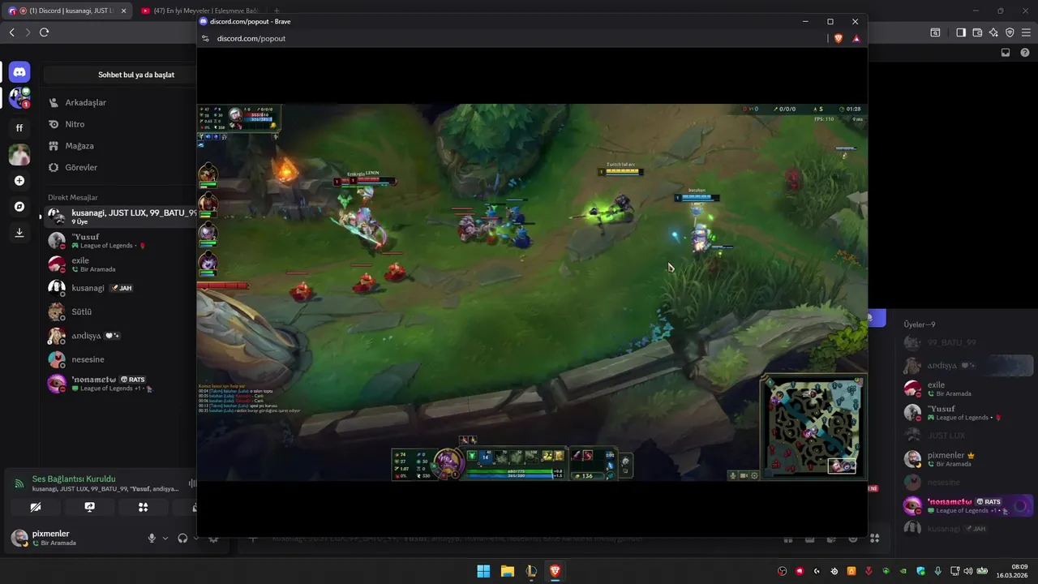Select exile in the members list
The image size is (1038, 584).
[x=967, y=389]
